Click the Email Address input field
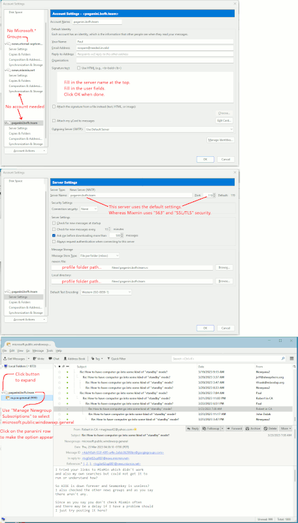 (x=155, y=48)
